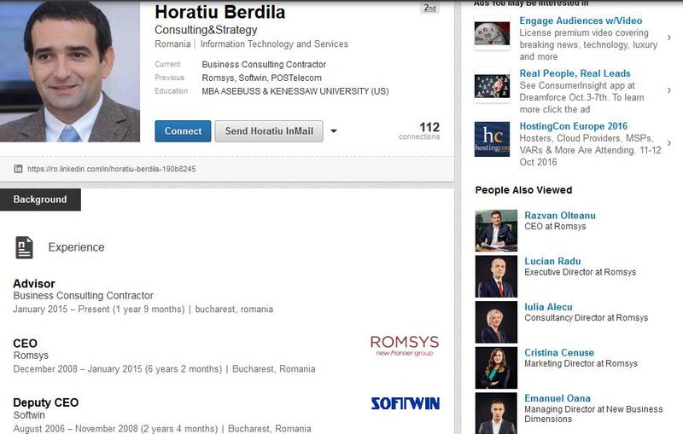View the 112 connections count
683x434 pixels.
coord(419,130)
